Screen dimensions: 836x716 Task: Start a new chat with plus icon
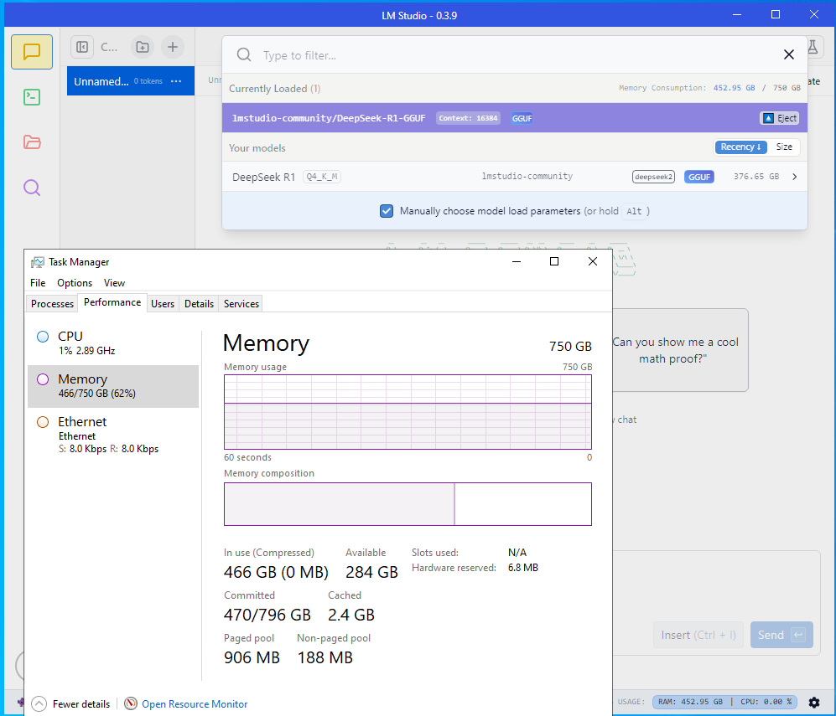172,47
